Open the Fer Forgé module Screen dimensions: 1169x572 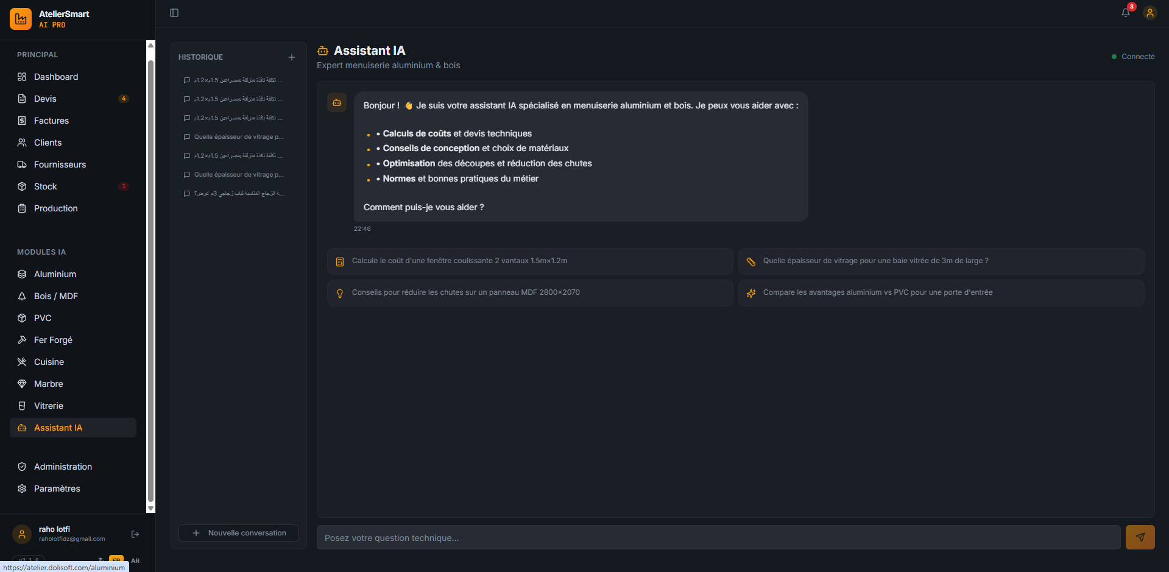coord(53,340)
